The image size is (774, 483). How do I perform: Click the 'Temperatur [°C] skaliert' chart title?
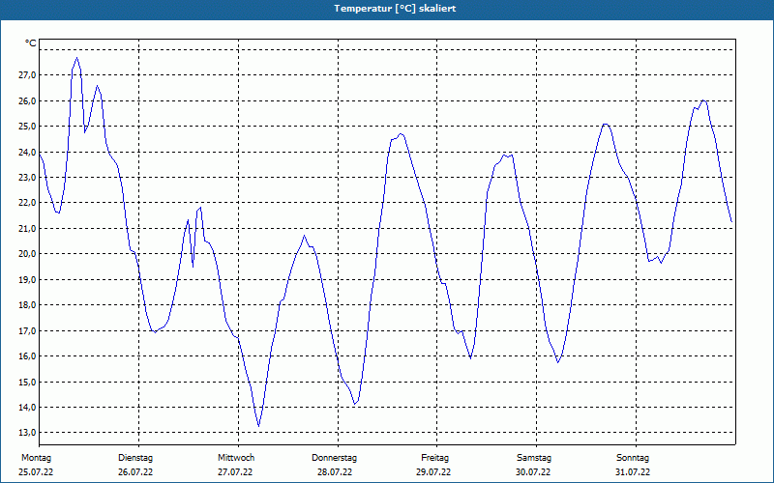click(x=395, y=9)
